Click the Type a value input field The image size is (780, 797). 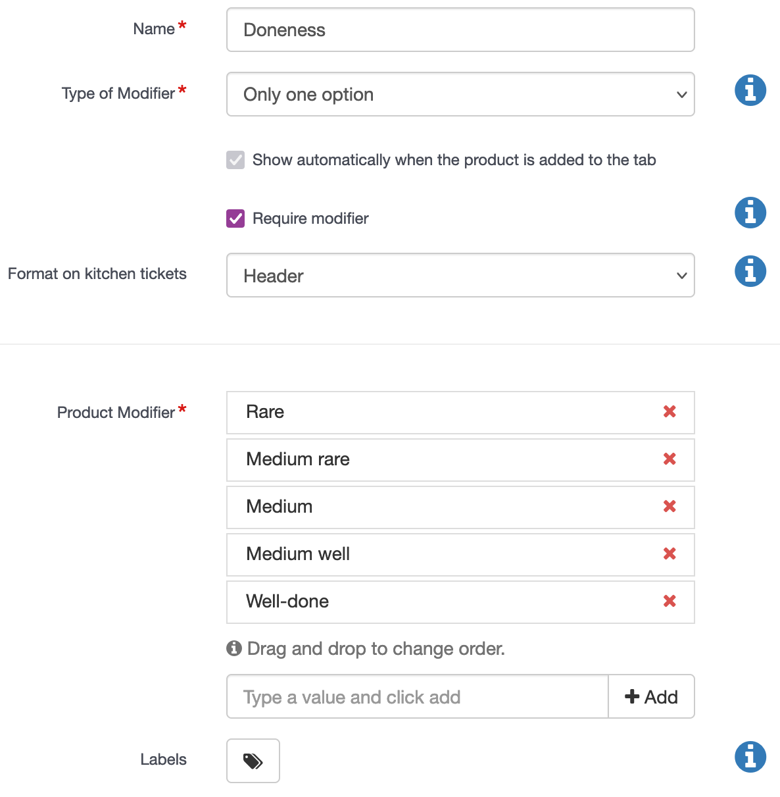pyautogui.click(x=418, y=696)
